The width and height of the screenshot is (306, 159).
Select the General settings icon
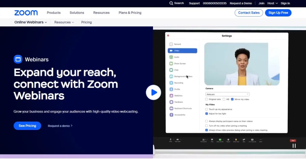coord(171,44)
